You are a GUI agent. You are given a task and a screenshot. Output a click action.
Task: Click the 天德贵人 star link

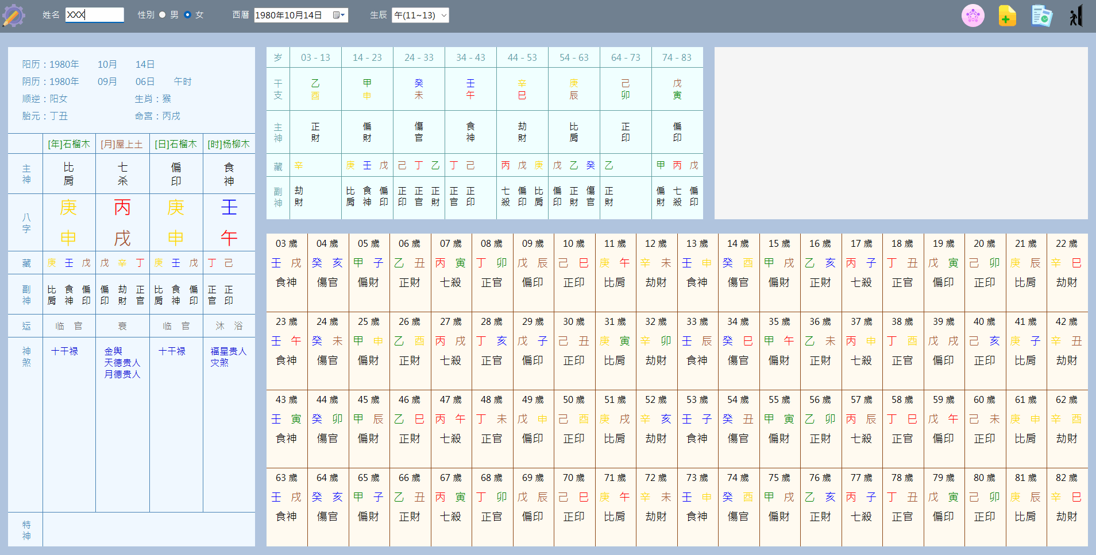(x=122, y=363)
